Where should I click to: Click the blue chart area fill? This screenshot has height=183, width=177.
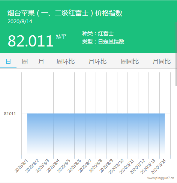point(96,134)
